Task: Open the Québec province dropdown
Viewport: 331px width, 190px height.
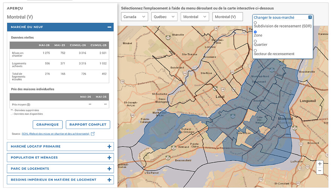Action: 164,17
